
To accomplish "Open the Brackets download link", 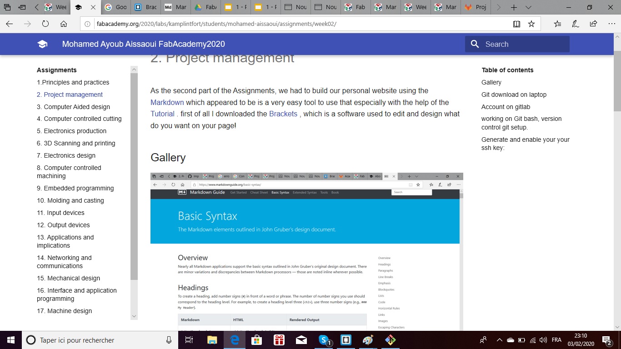I will [283, 114].
